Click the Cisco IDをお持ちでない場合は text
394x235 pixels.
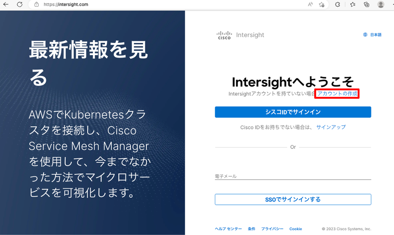(x=276, y=127)
